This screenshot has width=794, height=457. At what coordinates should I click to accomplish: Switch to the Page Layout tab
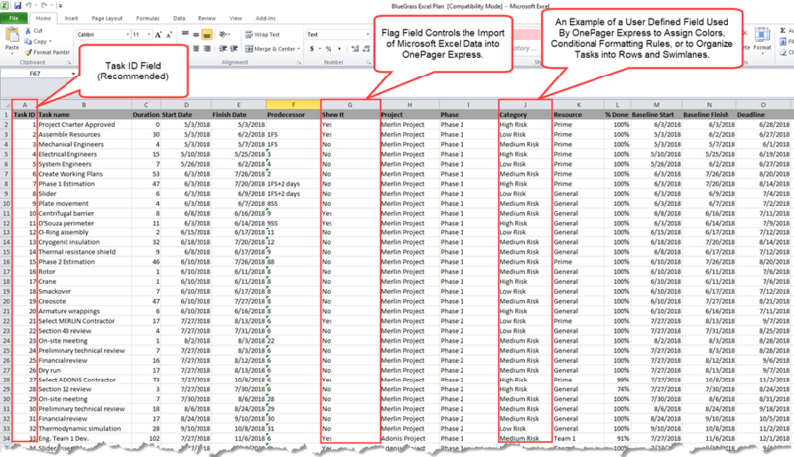(x=107, y=18)
